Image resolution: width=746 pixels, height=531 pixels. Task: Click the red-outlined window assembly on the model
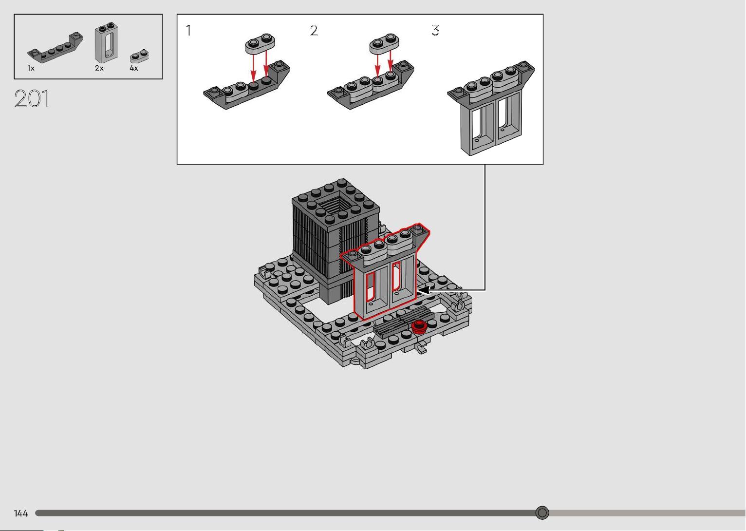(385, 271)
